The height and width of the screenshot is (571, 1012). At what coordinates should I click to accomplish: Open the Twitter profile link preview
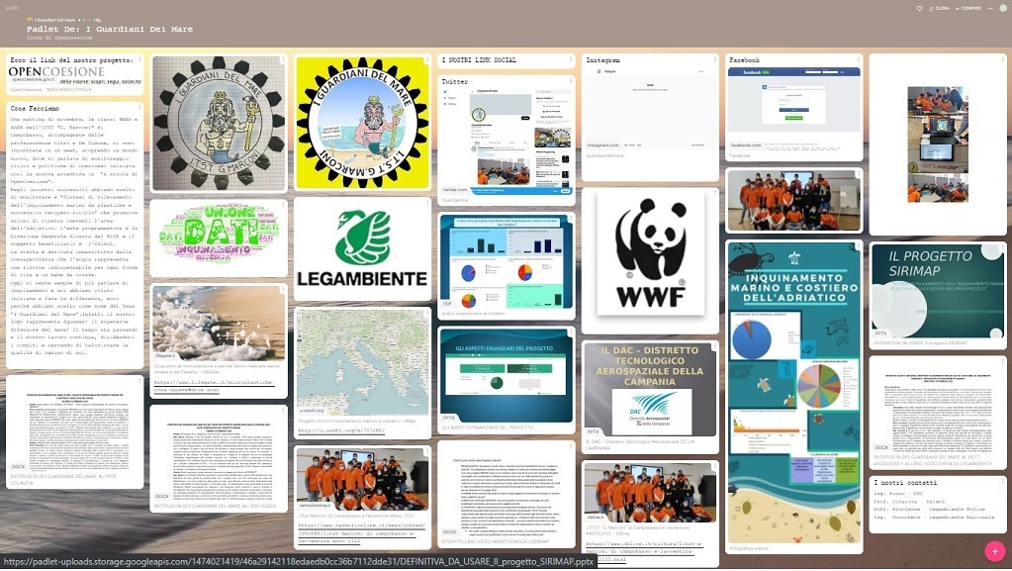506,141
